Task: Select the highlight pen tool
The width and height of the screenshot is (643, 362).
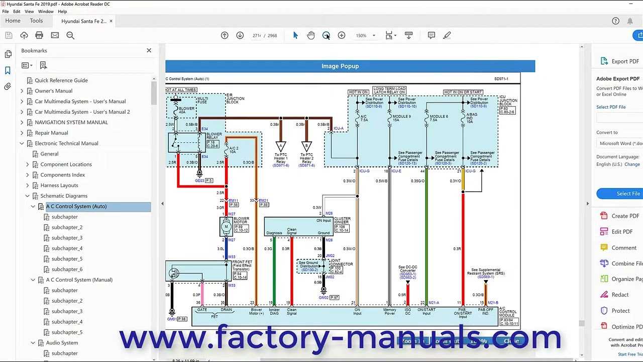Action: [447, 35]
